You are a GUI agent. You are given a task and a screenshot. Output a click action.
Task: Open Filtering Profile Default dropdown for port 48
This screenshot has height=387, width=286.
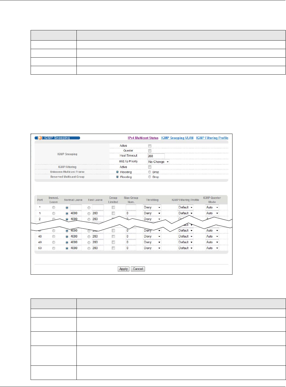pyautogui.click(x=185, y=236)
